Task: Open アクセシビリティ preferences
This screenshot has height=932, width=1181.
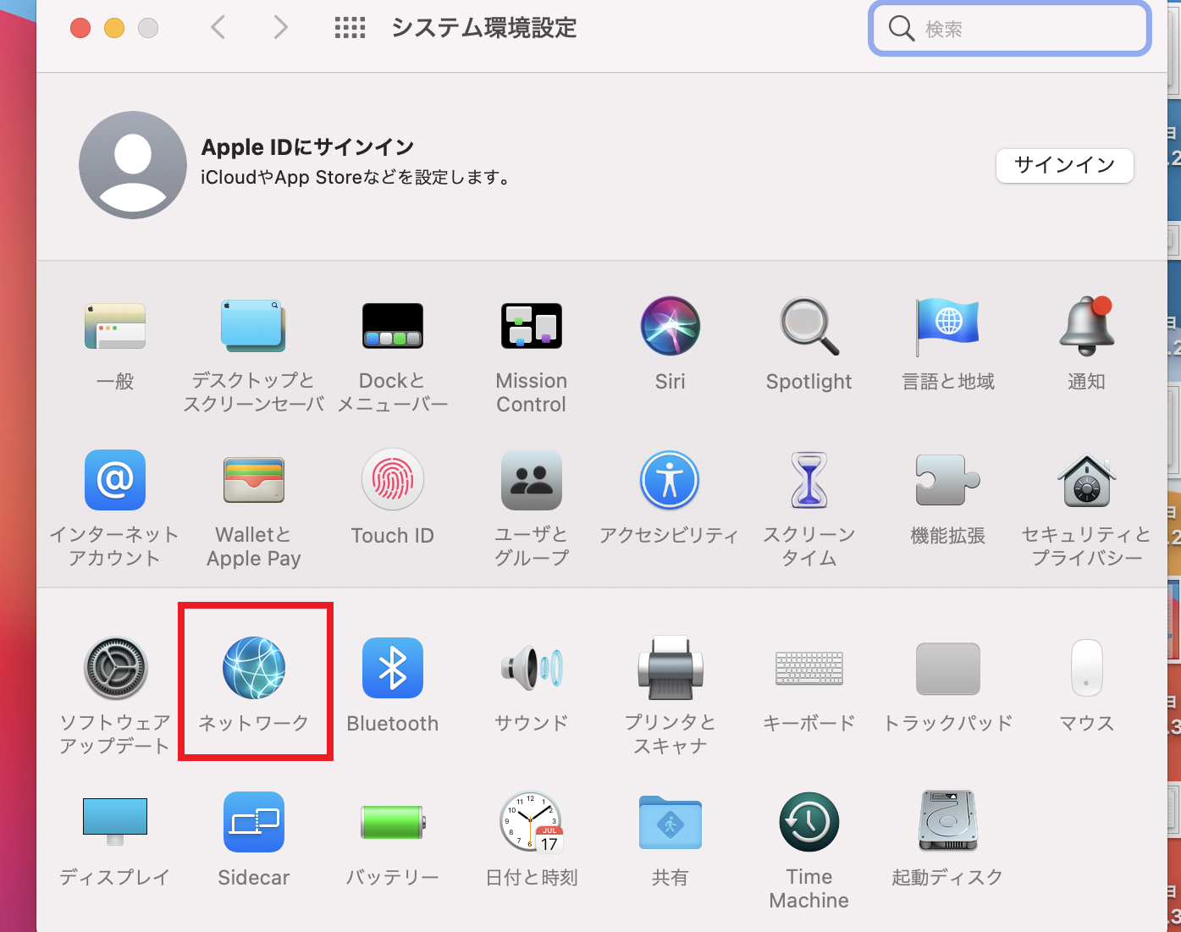Action: tap(671, 480)
